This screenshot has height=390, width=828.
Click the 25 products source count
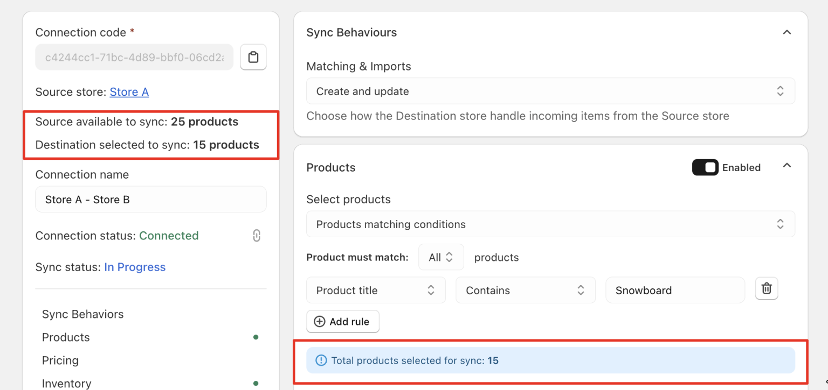tap(205, 122)
